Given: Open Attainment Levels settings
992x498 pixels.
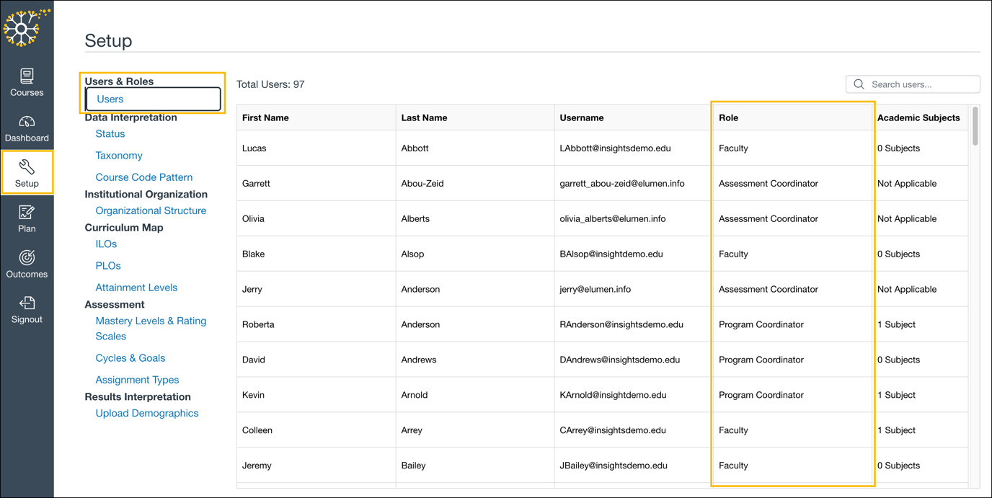Looking at the screenshot, I should (x=136, y=287).
